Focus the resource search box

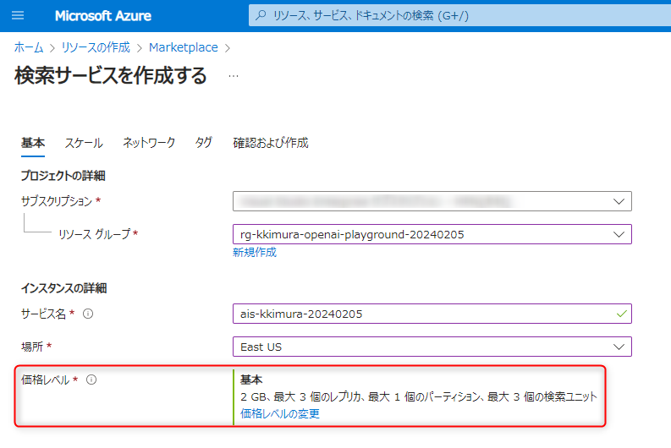(459, 16)
